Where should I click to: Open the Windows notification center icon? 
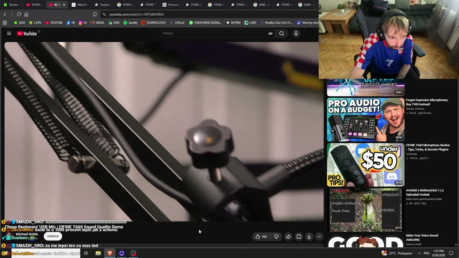(x=451, y=253)
